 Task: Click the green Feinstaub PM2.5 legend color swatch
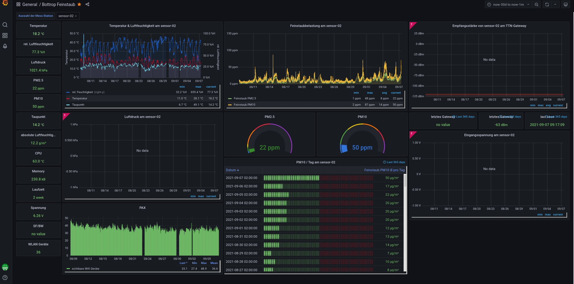230,98
